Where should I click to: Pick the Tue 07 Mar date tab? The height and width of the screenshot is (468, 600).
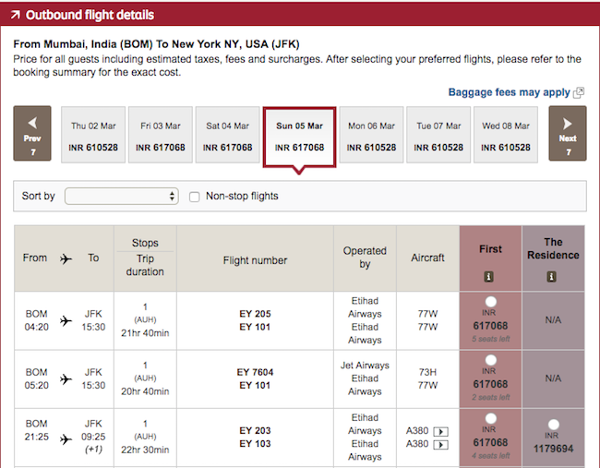(x=438, y=135)
